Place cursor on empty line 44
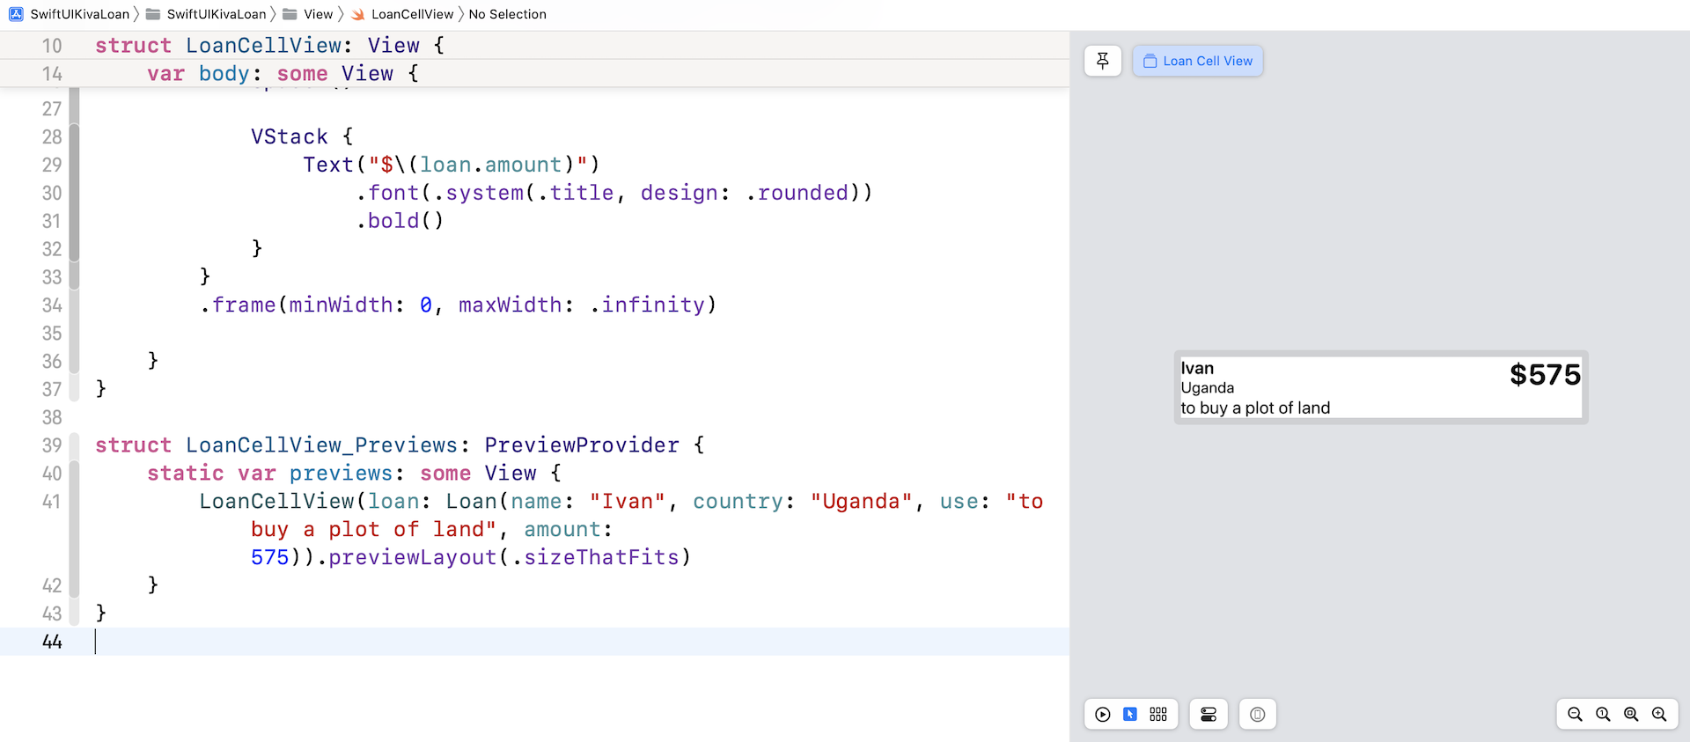1690x742 pixels. tap(352, 642)
